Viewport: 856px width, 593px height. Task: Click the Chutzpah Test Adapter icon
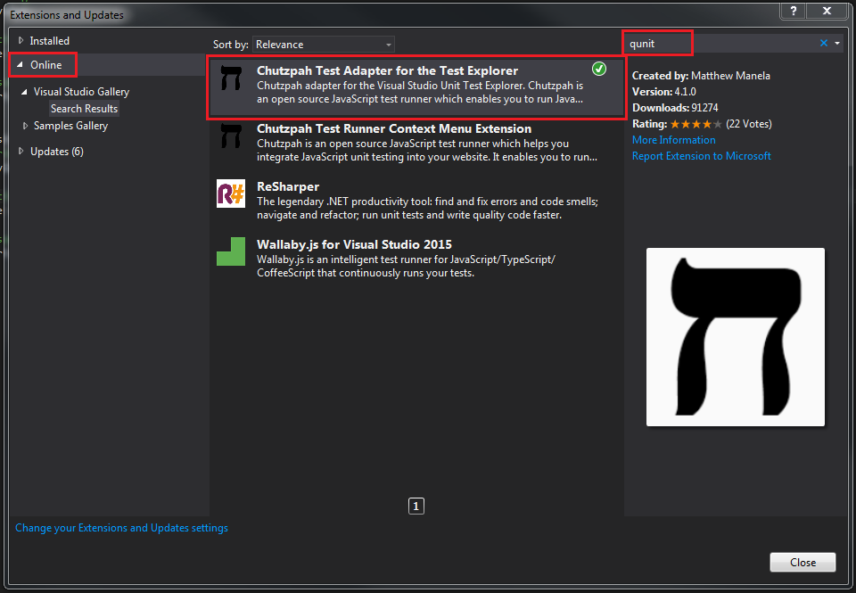tap(231, 83)
